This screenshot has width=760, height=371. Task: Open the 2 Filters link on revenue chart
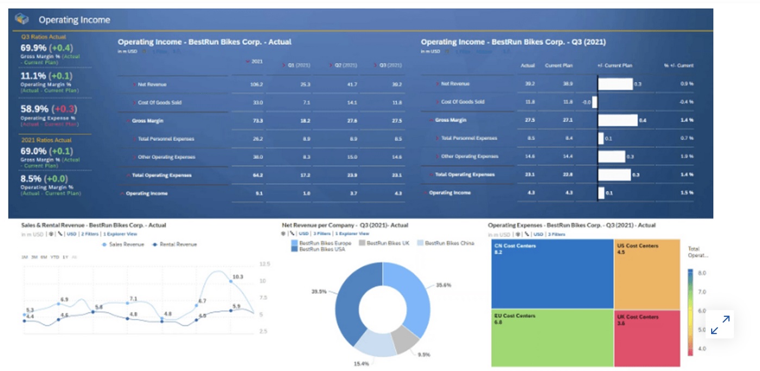pyautogui.click(x=90, y=234)
